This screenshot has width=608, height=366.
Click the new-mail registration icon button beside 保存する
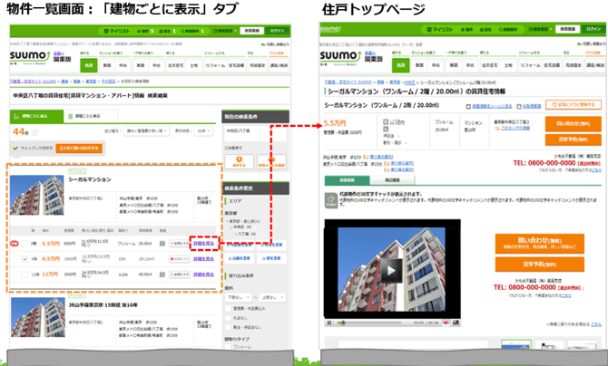pos(271,161)
